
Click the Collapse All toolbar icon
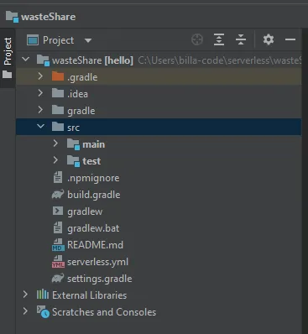tap(241, 39)
